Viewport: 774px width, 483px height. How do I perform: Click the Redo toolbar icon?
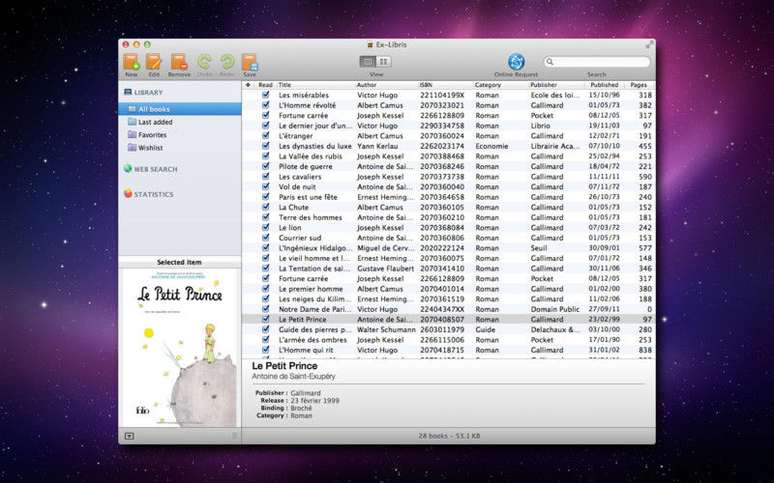click(227, 62)
